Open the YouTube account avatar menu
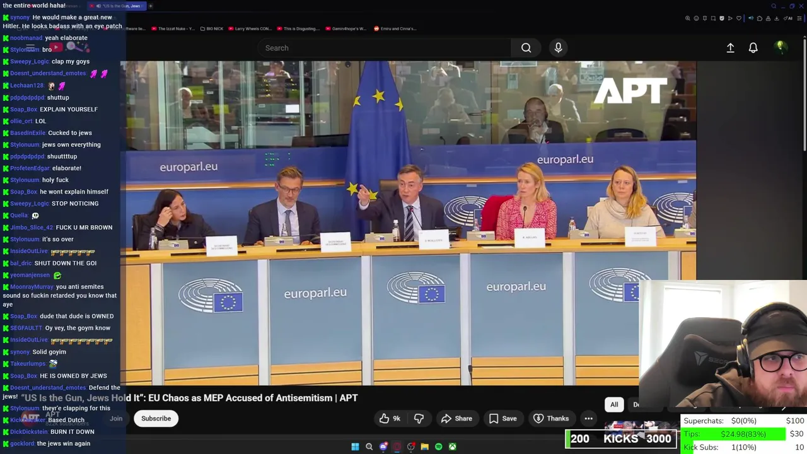This screenshot has height=454, width=807. coord(780,47)
